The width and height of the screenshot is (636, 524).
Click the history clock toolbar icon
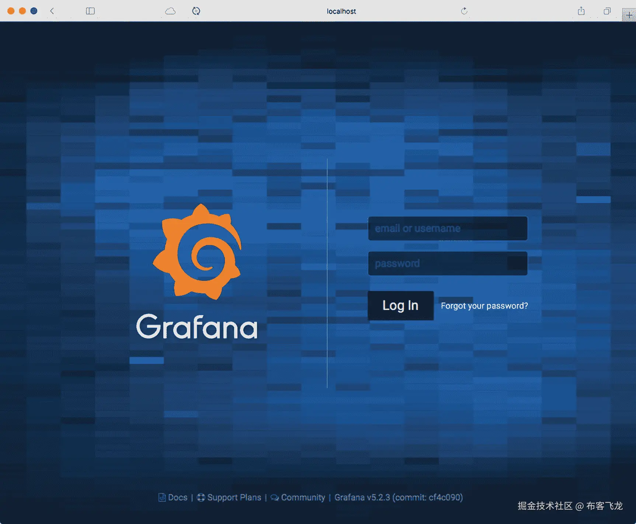[x=196, y=11]
